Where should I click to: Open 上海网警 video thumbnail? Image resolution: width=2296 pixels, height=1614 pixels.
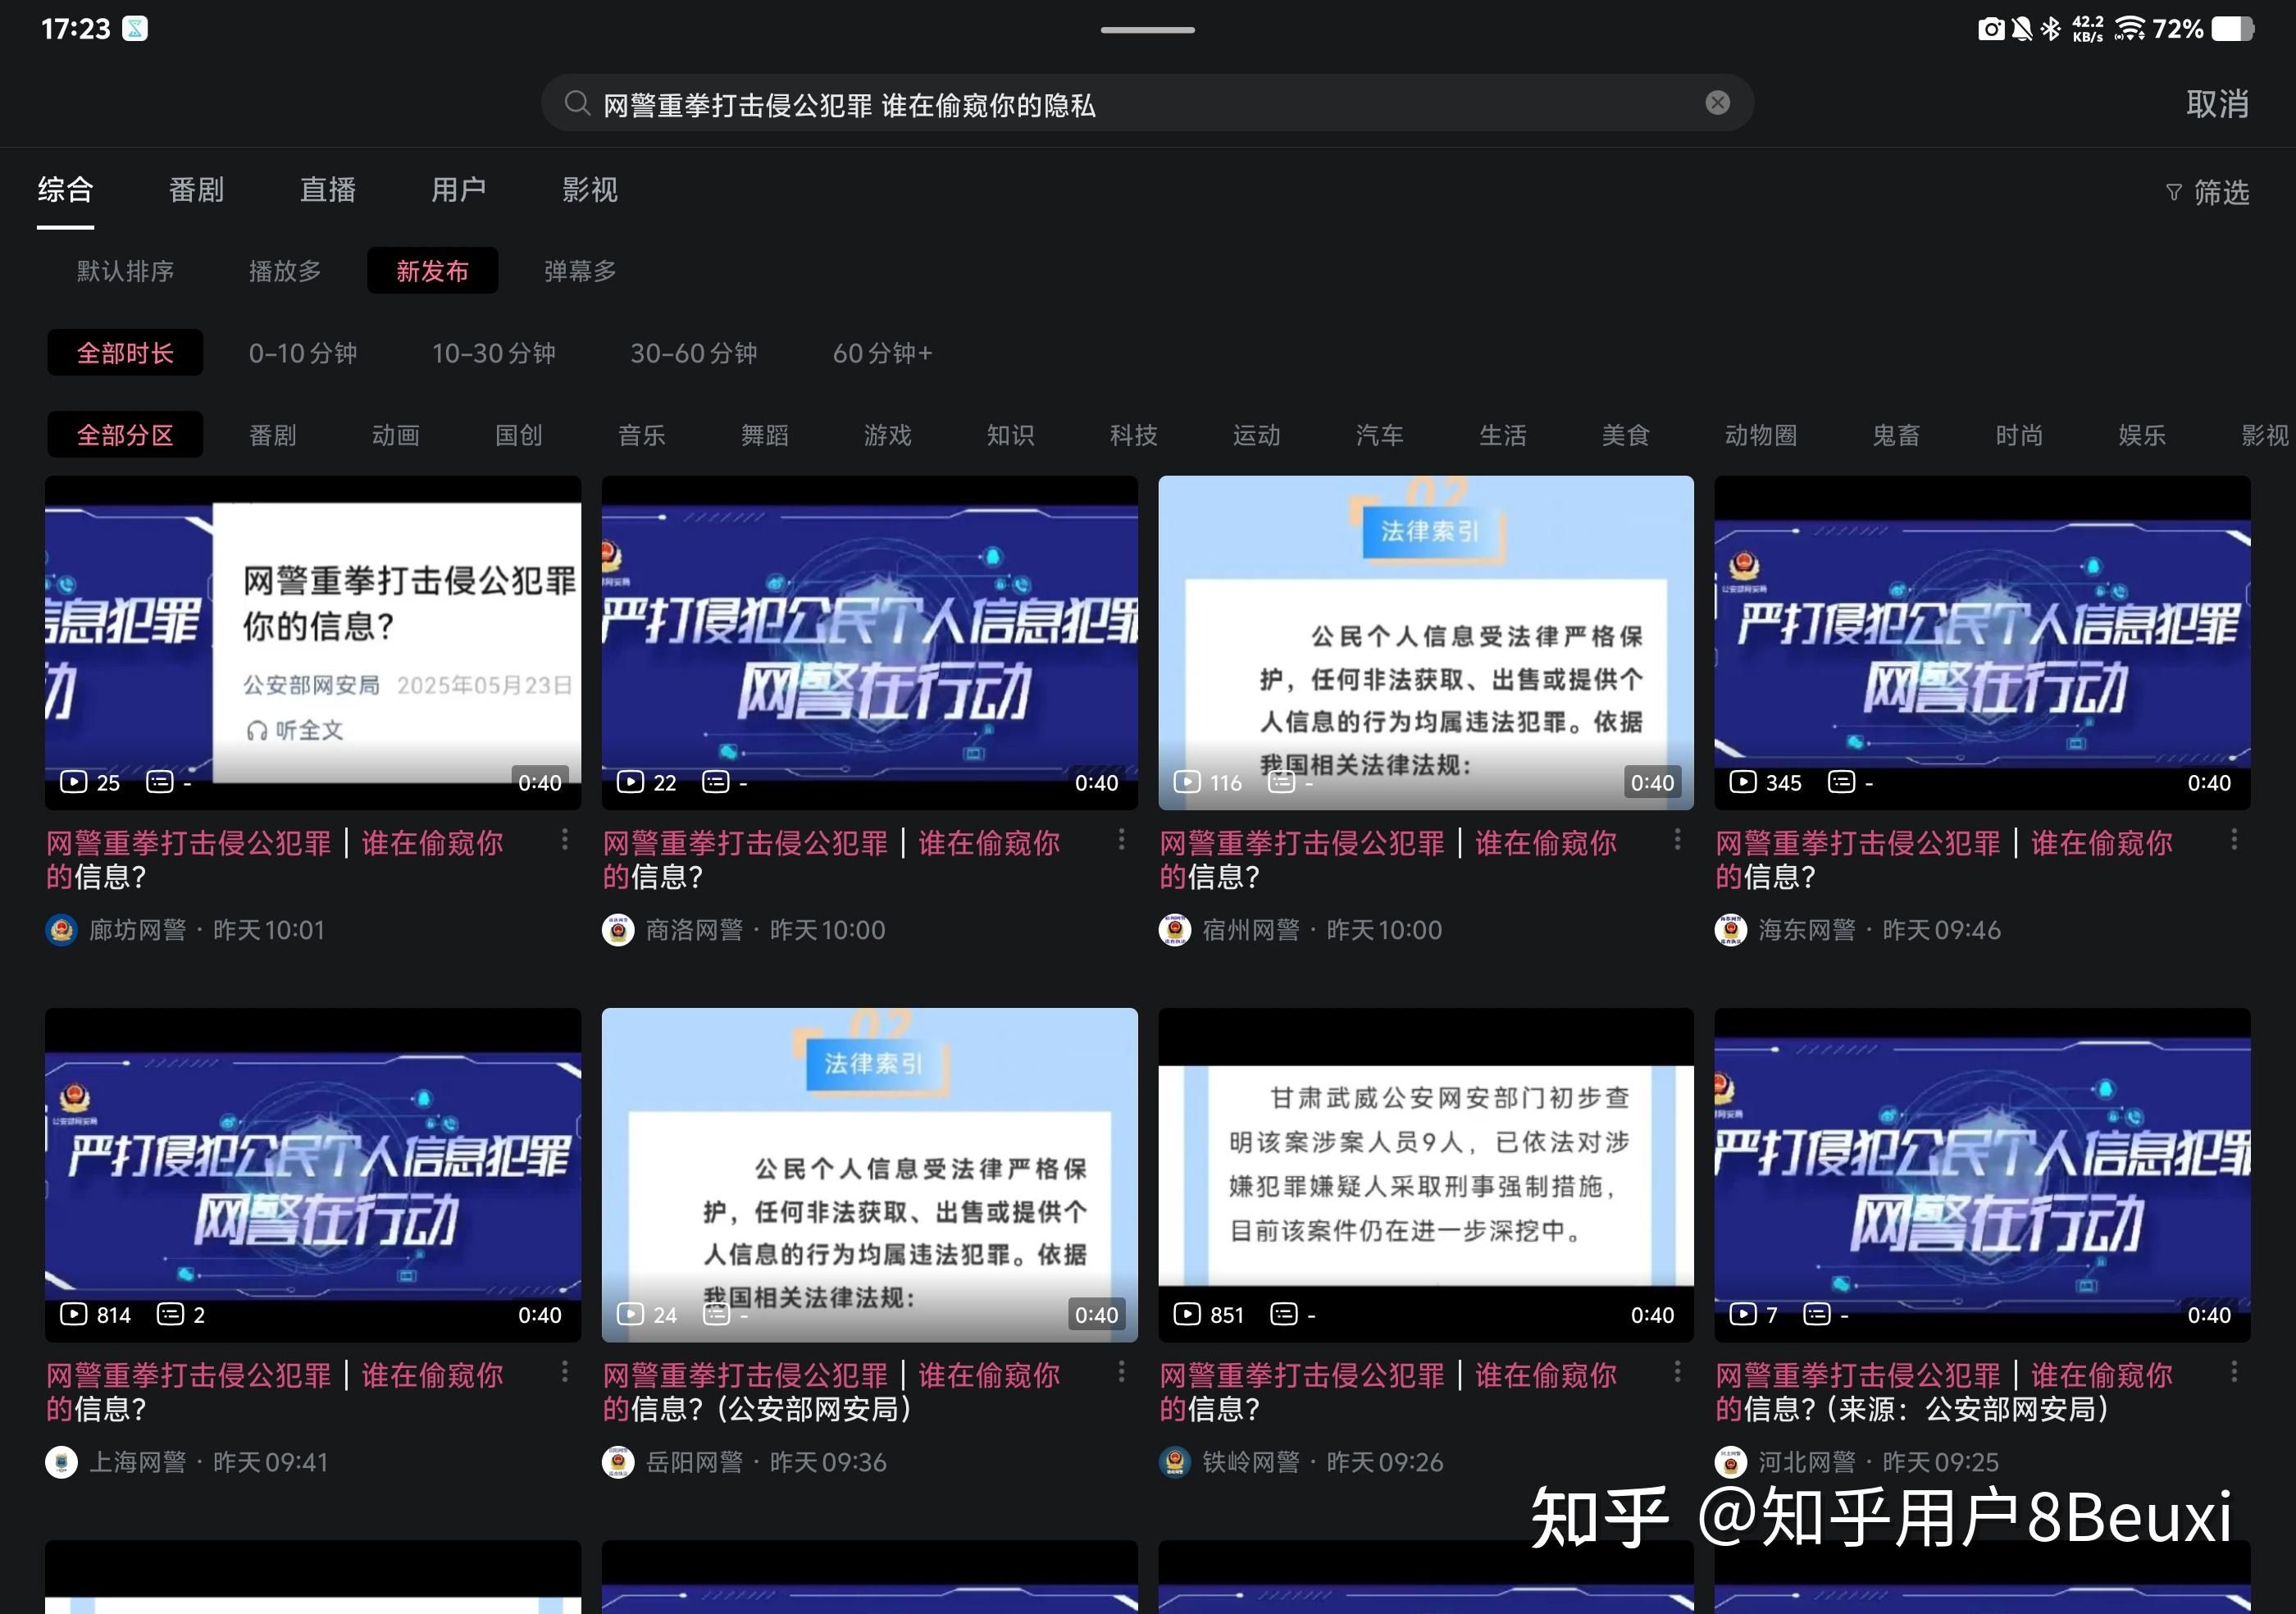tap(313, 1174)
